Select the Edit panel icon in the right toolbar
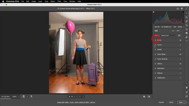This screenshot has width=189, height=106. [187, 13]
